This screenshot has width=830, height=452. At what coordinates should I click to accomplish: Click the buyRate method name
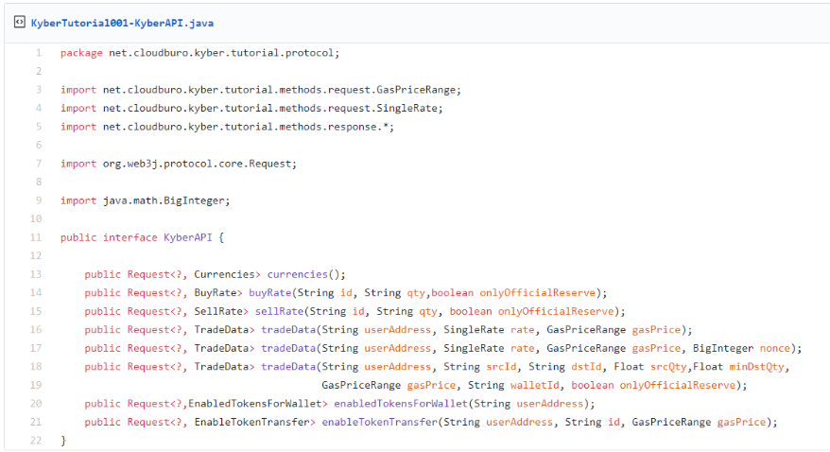[269, 293]
